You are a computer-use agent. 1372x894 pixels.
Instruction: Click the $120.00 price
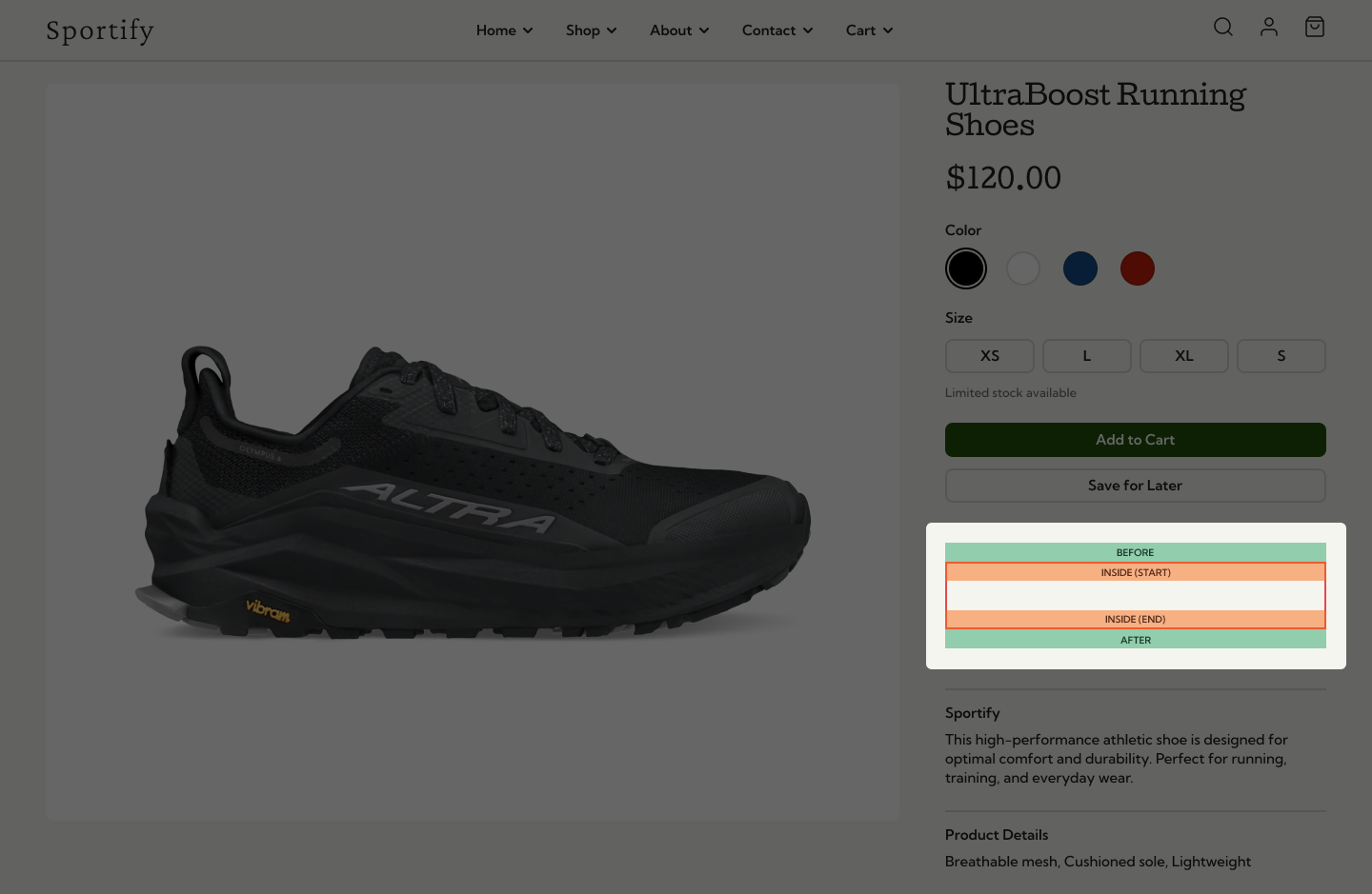point(1003,178)
